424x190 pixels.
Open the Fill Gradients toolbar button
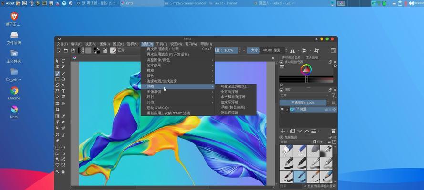[x=81, y=51]
